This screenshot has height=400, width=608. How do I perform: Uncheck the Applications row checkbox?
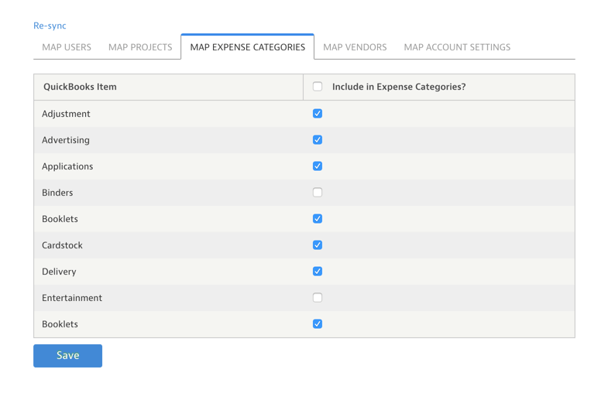(318, 166)
